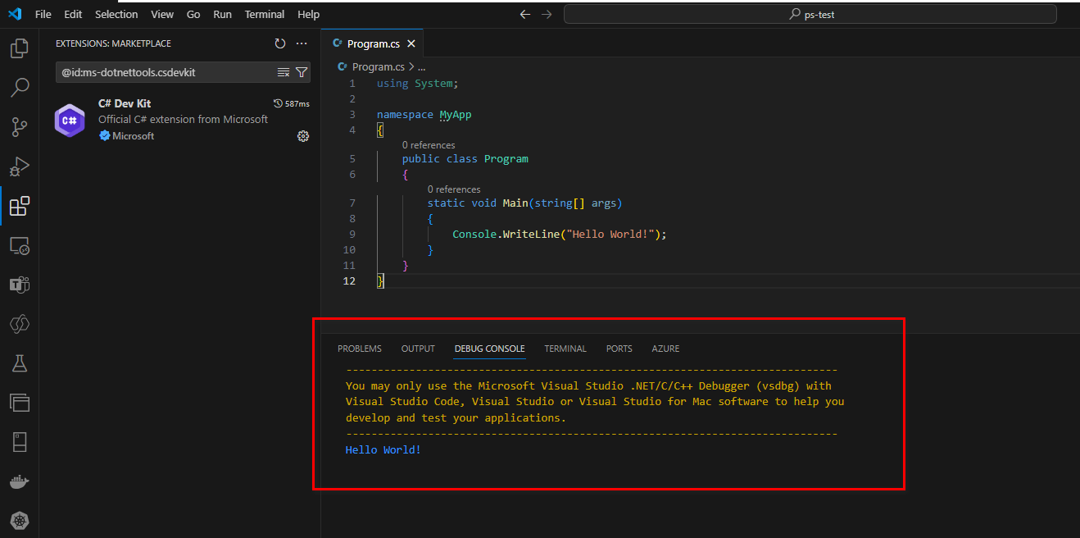Clear the extensions search results
Screen dimensions: 1080x538
(284, 72)
